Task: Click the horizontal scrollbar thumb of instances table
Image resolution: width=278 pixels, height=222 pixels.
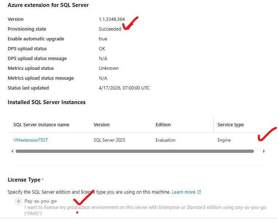Action: tap(135, 151)
